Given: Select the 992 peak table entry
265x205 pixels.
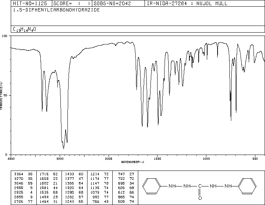Looking at the screenshot, I should click(x=101, y=197).
